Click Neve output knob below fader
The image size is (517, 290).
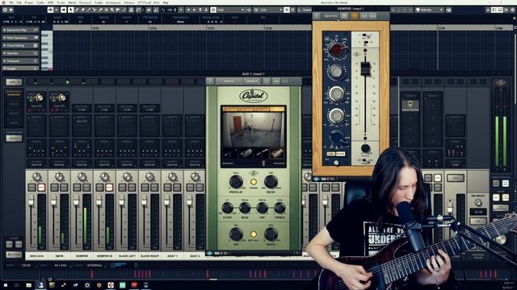[x=365, y=148]
